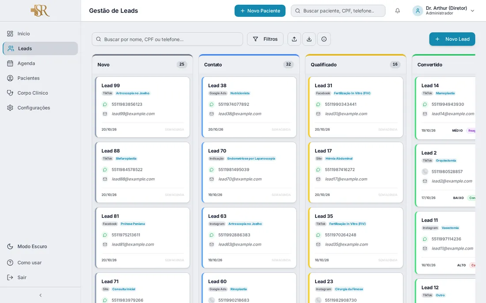Click the Google Ads tag on Lead 38
486x303 pixels.
[218, 93]
